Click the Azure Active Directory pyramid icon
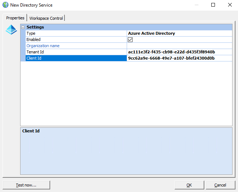Viewport: 238px width, 192px height. [x=11, y=30]
